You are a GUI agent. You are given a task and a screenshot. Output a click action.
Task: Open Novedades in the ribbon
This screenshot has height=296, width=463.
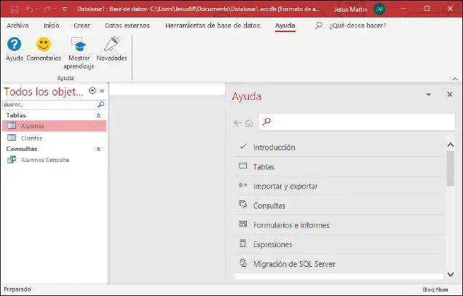[x=111, y=45]
